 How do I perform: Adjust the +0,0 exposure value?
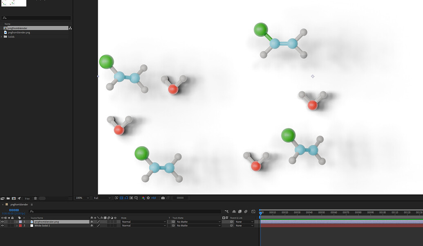[x=154, y=198]
